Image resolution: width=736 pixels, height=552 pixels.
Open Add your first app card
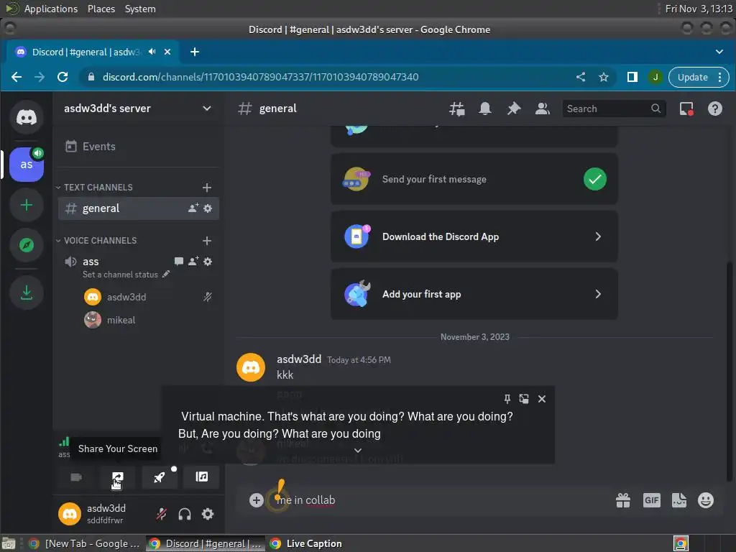click(474, 294)
